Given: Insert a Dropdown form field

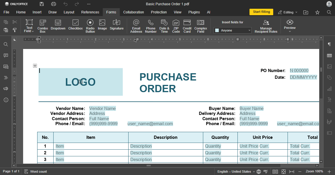Looking at the screenshot, I should (58, 25).
